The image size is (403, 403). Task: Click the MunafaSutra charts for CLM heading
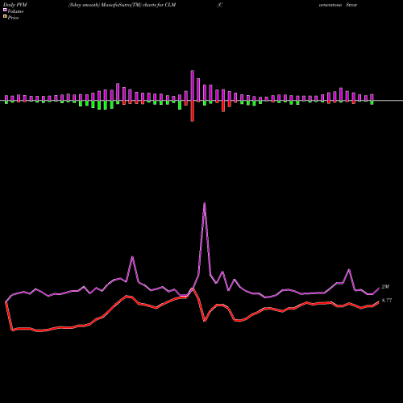pos(122,5)
